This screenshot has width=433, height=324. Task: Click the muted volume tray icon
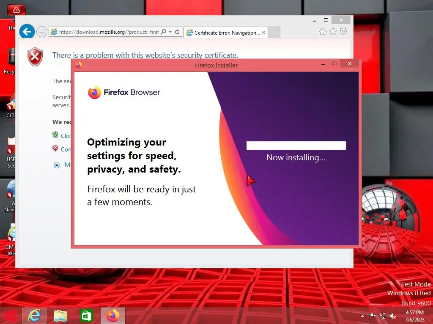393,316
